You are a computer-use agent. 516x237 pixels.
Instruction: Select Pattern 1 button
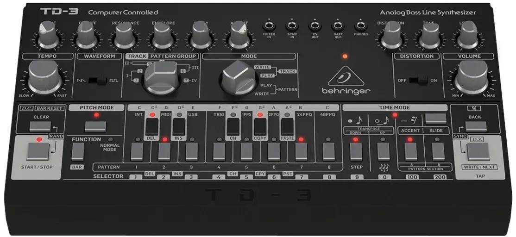tap(137, 152)
